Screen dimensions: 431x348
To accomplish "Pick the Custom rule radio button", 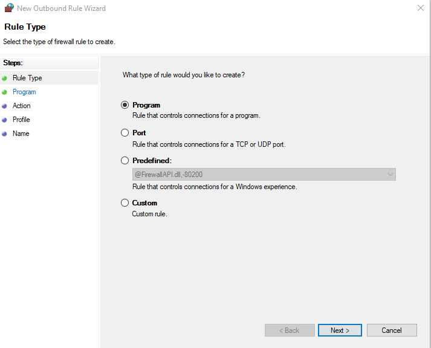I will pos(125,203).
